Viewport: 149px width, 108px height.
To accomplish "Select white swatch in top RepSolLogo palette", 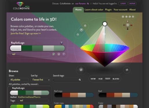I will pos(16,48).
